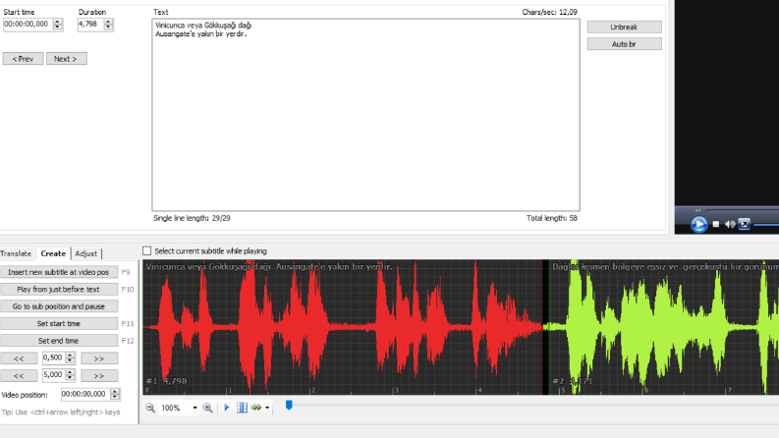Enable Select current subtitle while playing
This screenshot has height=438, width=779.
pos(147,250)
